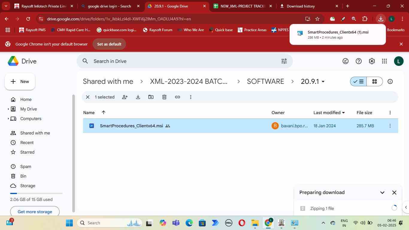Click the Move to bin trash icon
This screenshot has height=230, width=409.
[x=164, y=97]
